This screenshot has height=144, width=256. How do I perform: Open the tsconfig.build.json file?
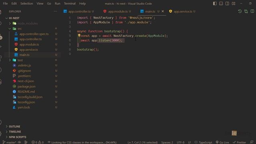[x=30, y=97]
